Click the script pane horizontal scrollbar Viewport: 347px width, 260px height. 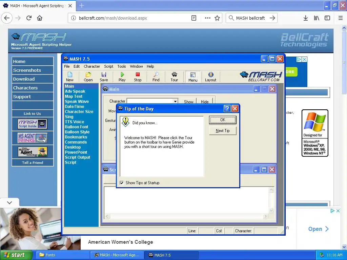(x=186, y=216)
